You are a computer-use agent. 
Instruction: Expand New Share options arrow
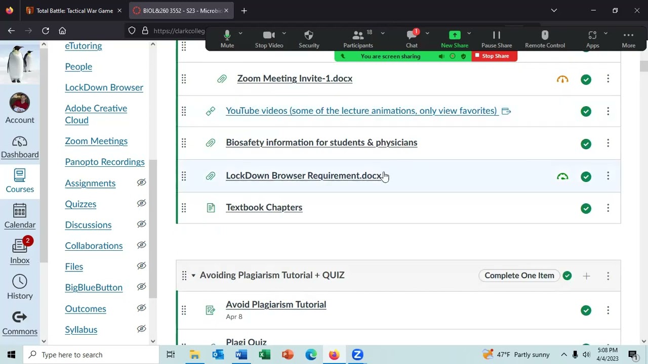[x=469, y=33]
